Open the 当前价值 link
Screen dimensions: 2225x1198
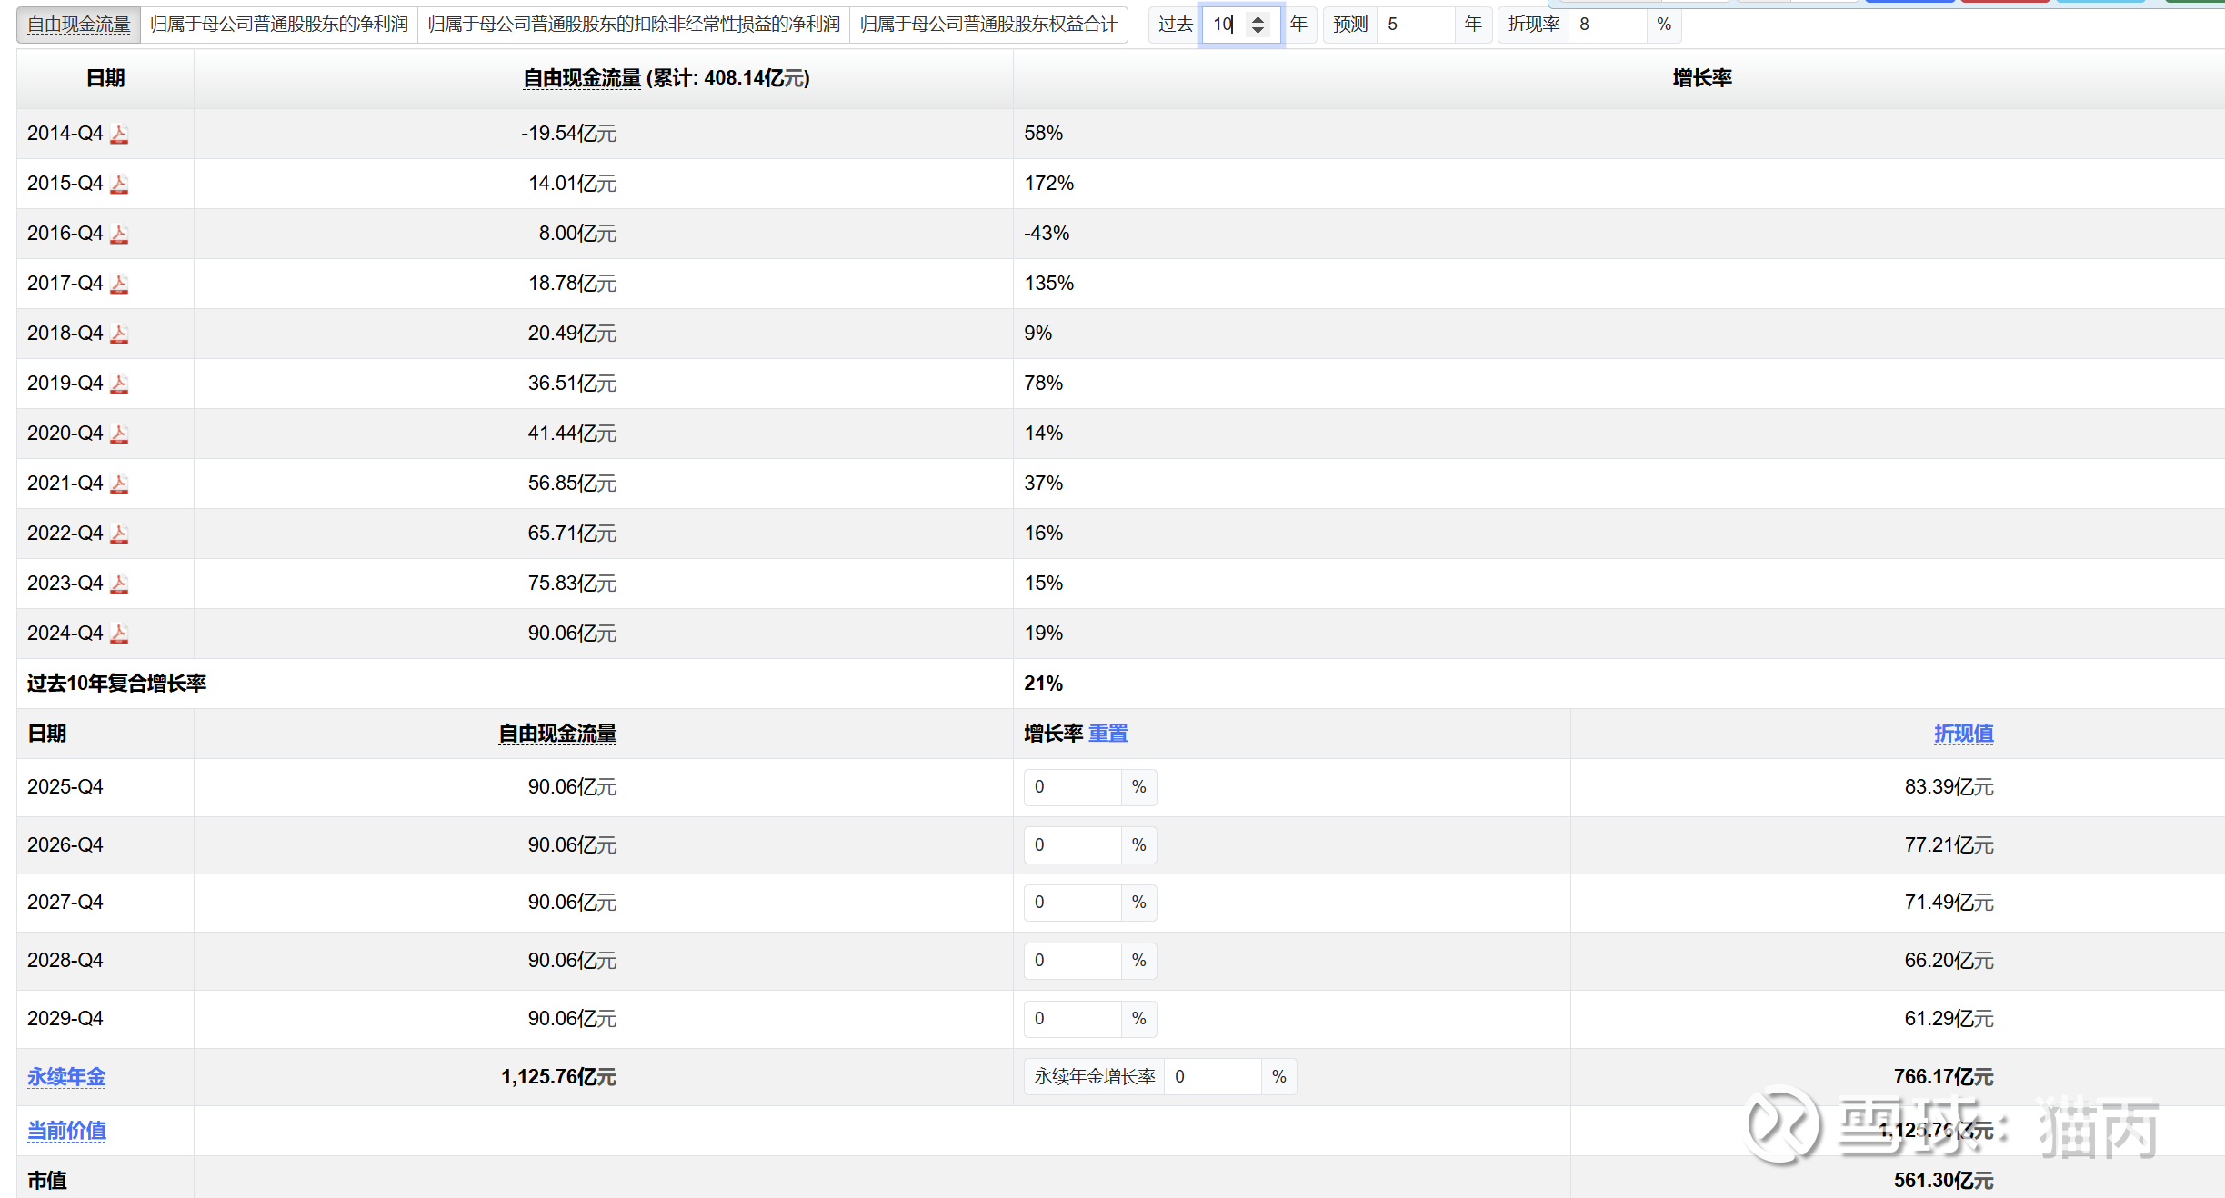coord(66,1131)
